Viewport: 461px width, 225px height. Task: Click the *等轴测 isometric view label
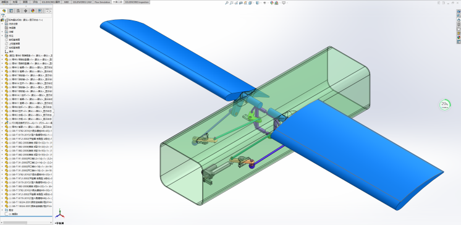point(60,223)
